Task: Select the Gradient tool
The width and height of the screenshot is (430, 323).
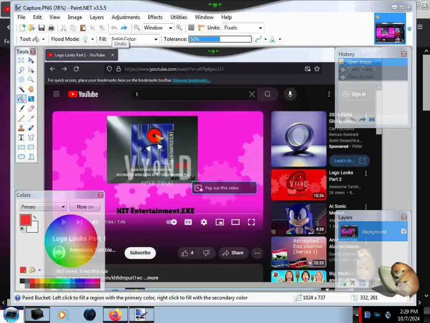Action: tap(31, 99)
